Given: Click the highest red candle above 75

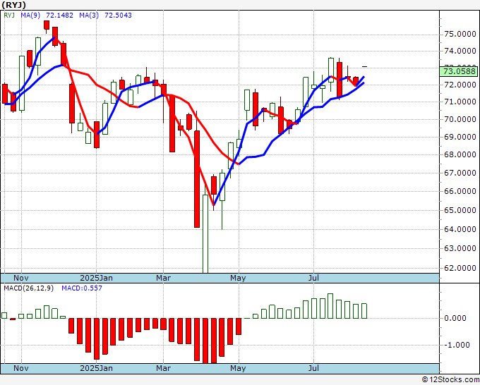Looking at the screenshot, I should click(x=47, y=25).
